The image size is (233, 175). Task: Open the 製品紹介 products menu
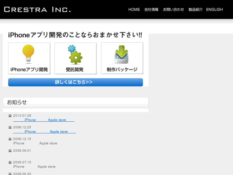196,10
